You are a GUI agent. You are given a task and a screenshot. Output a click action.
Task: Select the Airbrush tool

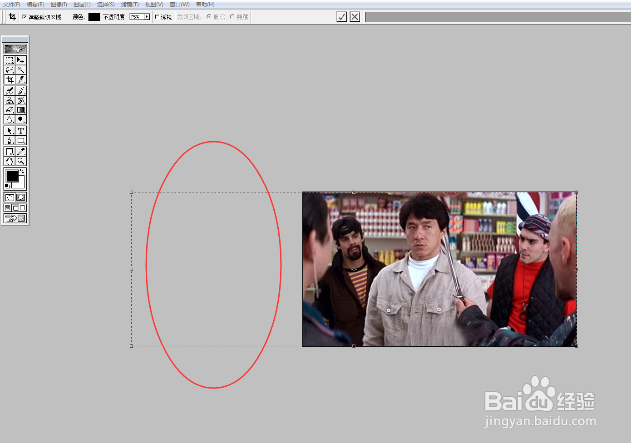click(x=10, y=91)
